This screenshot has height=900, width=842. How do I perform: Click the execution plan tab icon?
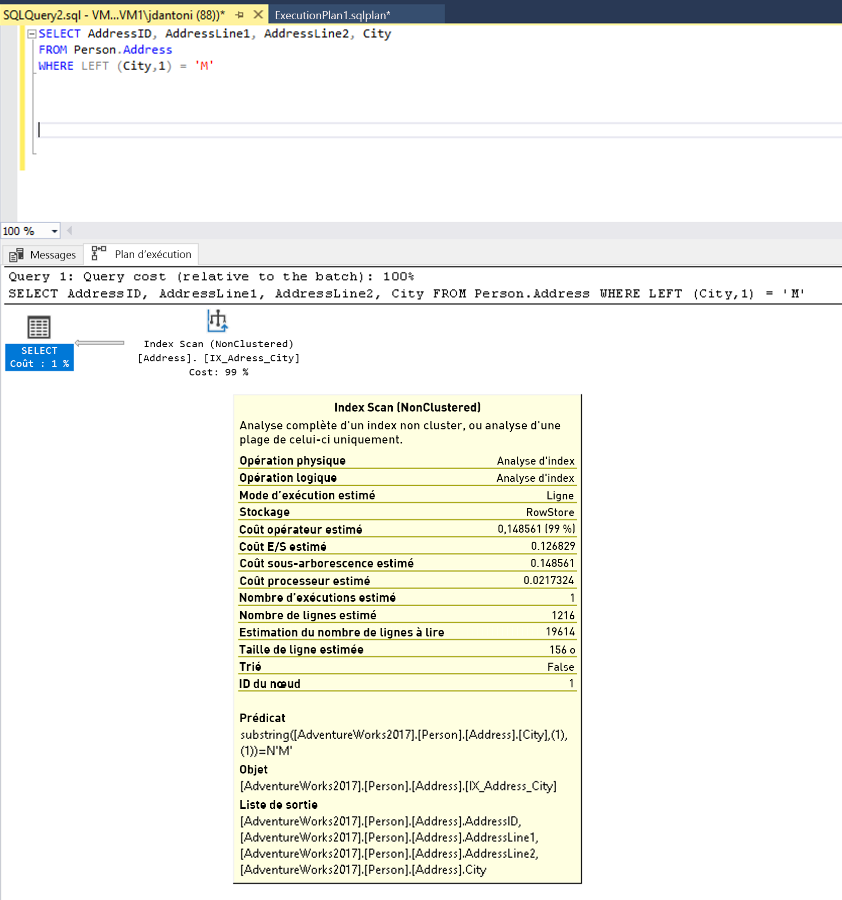(98, 253)
